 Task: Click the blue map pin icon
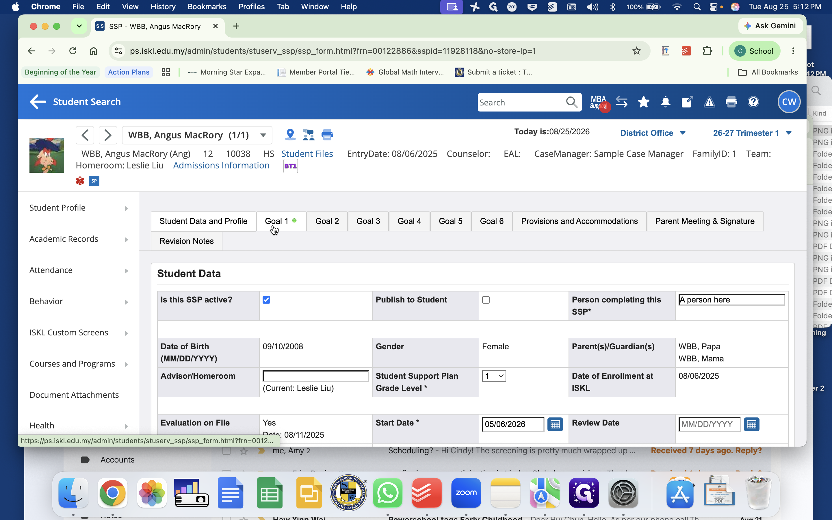click(x=290, y=134)
